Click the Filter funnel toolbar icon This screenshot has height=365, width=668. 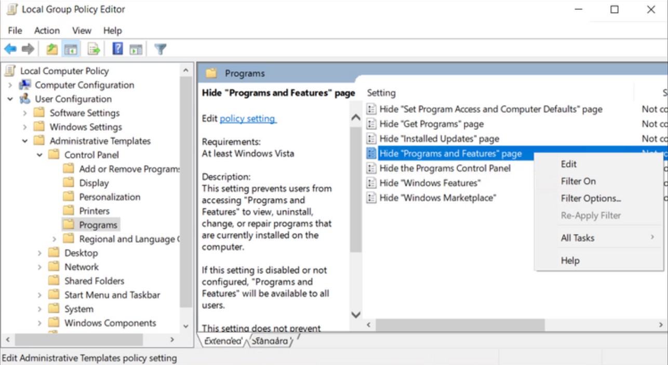point(161,49)
